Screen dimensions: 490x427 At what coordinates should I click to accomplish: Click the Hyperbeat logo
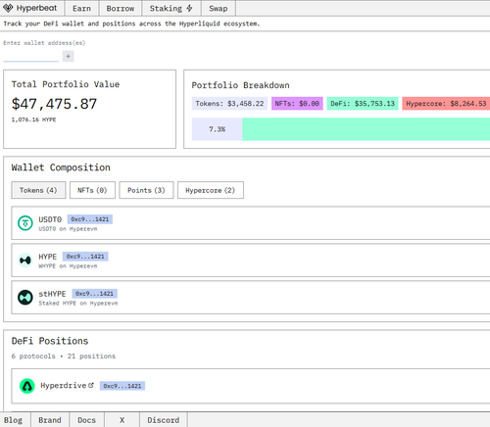[30, 8]
